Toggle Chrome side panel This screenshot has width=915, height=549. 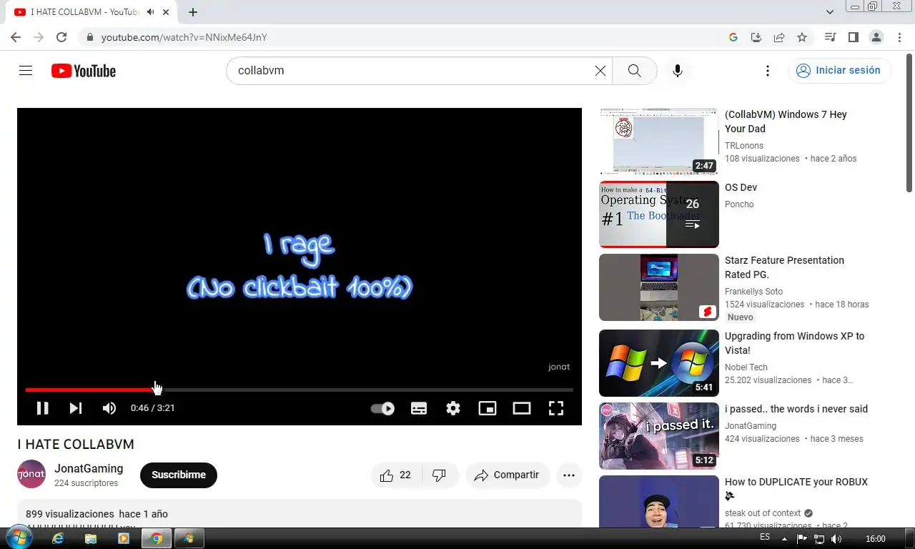[853, 37]
